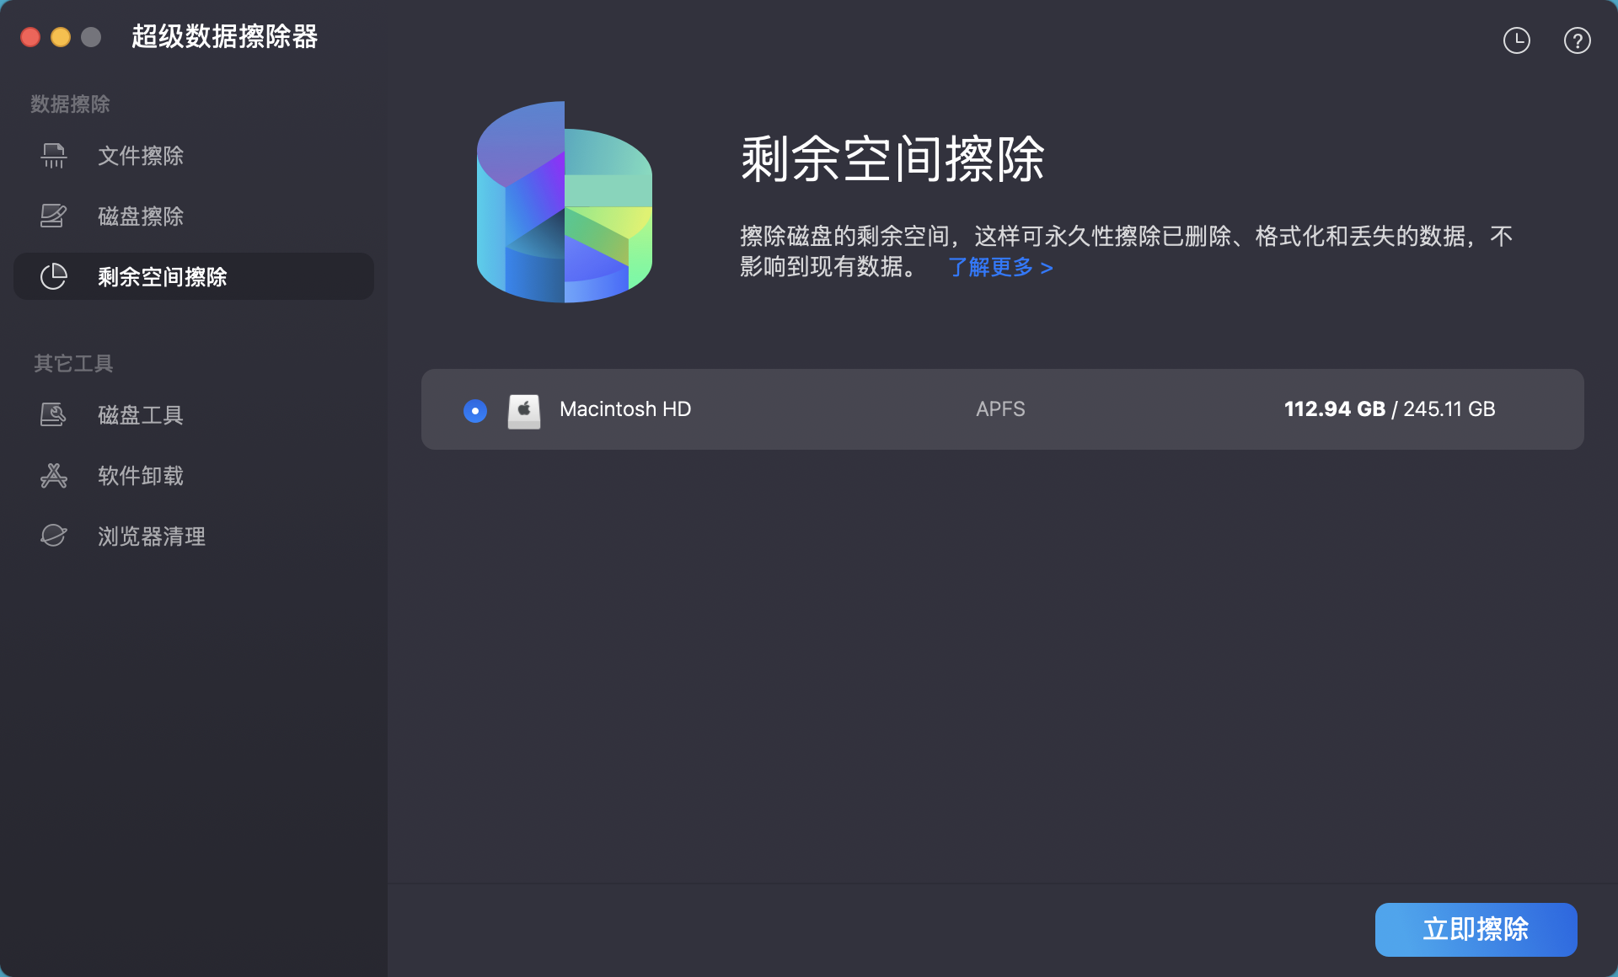Switch to the 文件擦除 sidebar entry
The image size is (1618, 977).
click(140, 156)
